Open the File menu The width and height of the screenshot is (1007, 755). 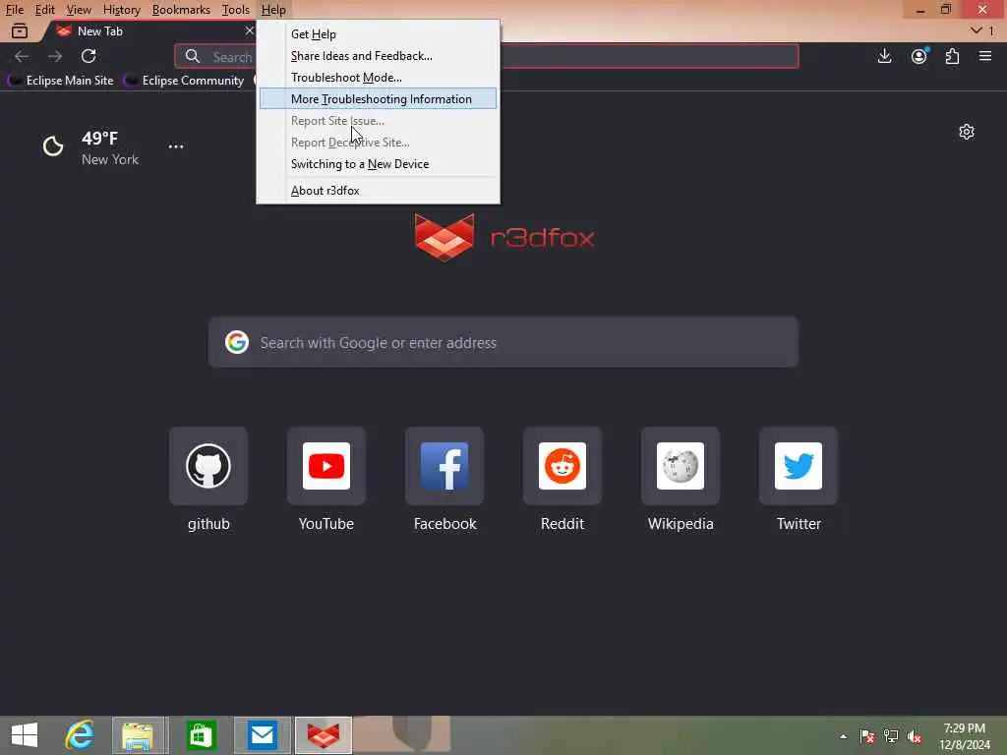(x=14, y=10)
